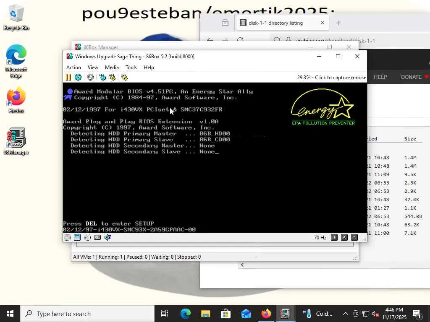
Task: Click the 86Box emulator BIOS screen
Action: [x=215, y=158]
